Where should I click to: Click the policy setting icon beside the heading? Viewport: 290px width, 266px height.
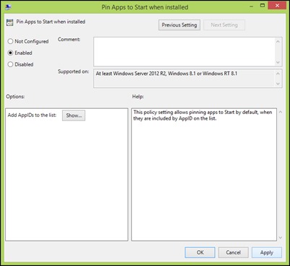click(10, 22)
